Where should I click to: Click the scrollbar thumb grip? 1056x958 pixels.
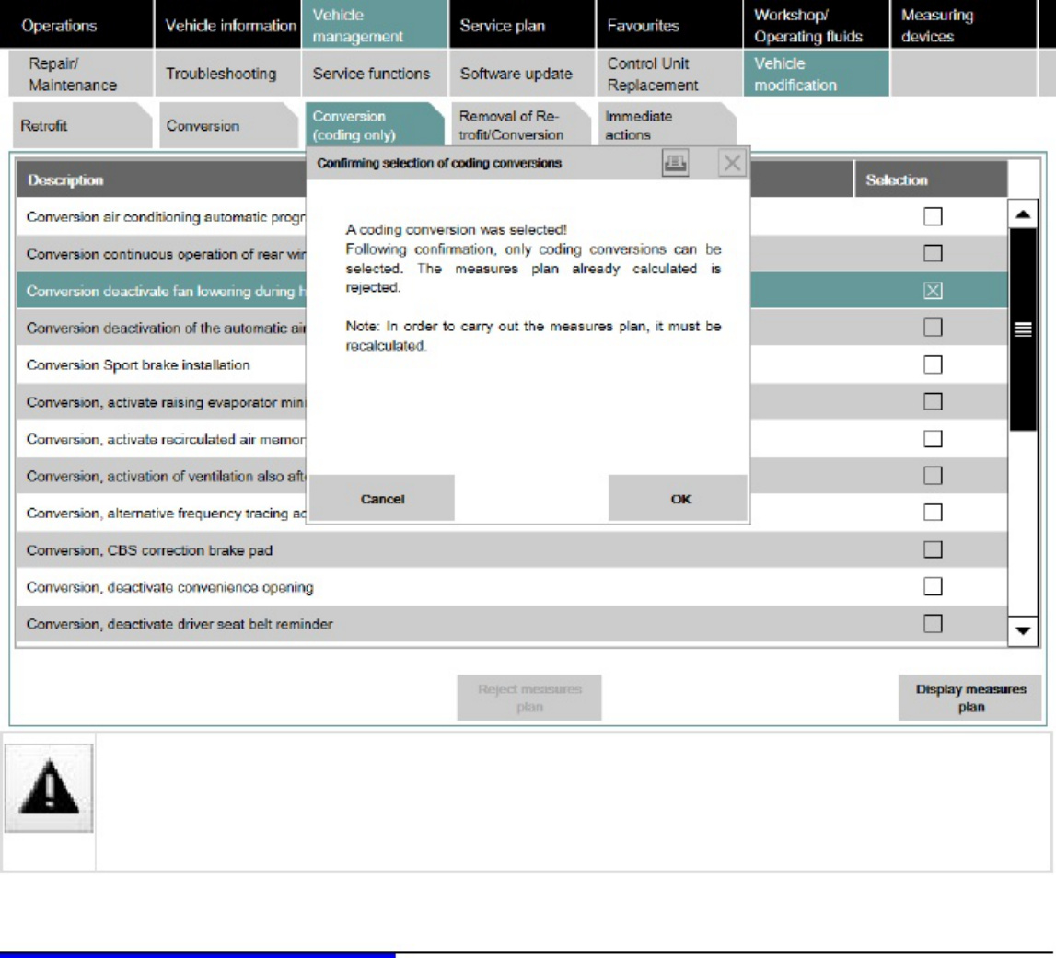(x=1022, y=329)
